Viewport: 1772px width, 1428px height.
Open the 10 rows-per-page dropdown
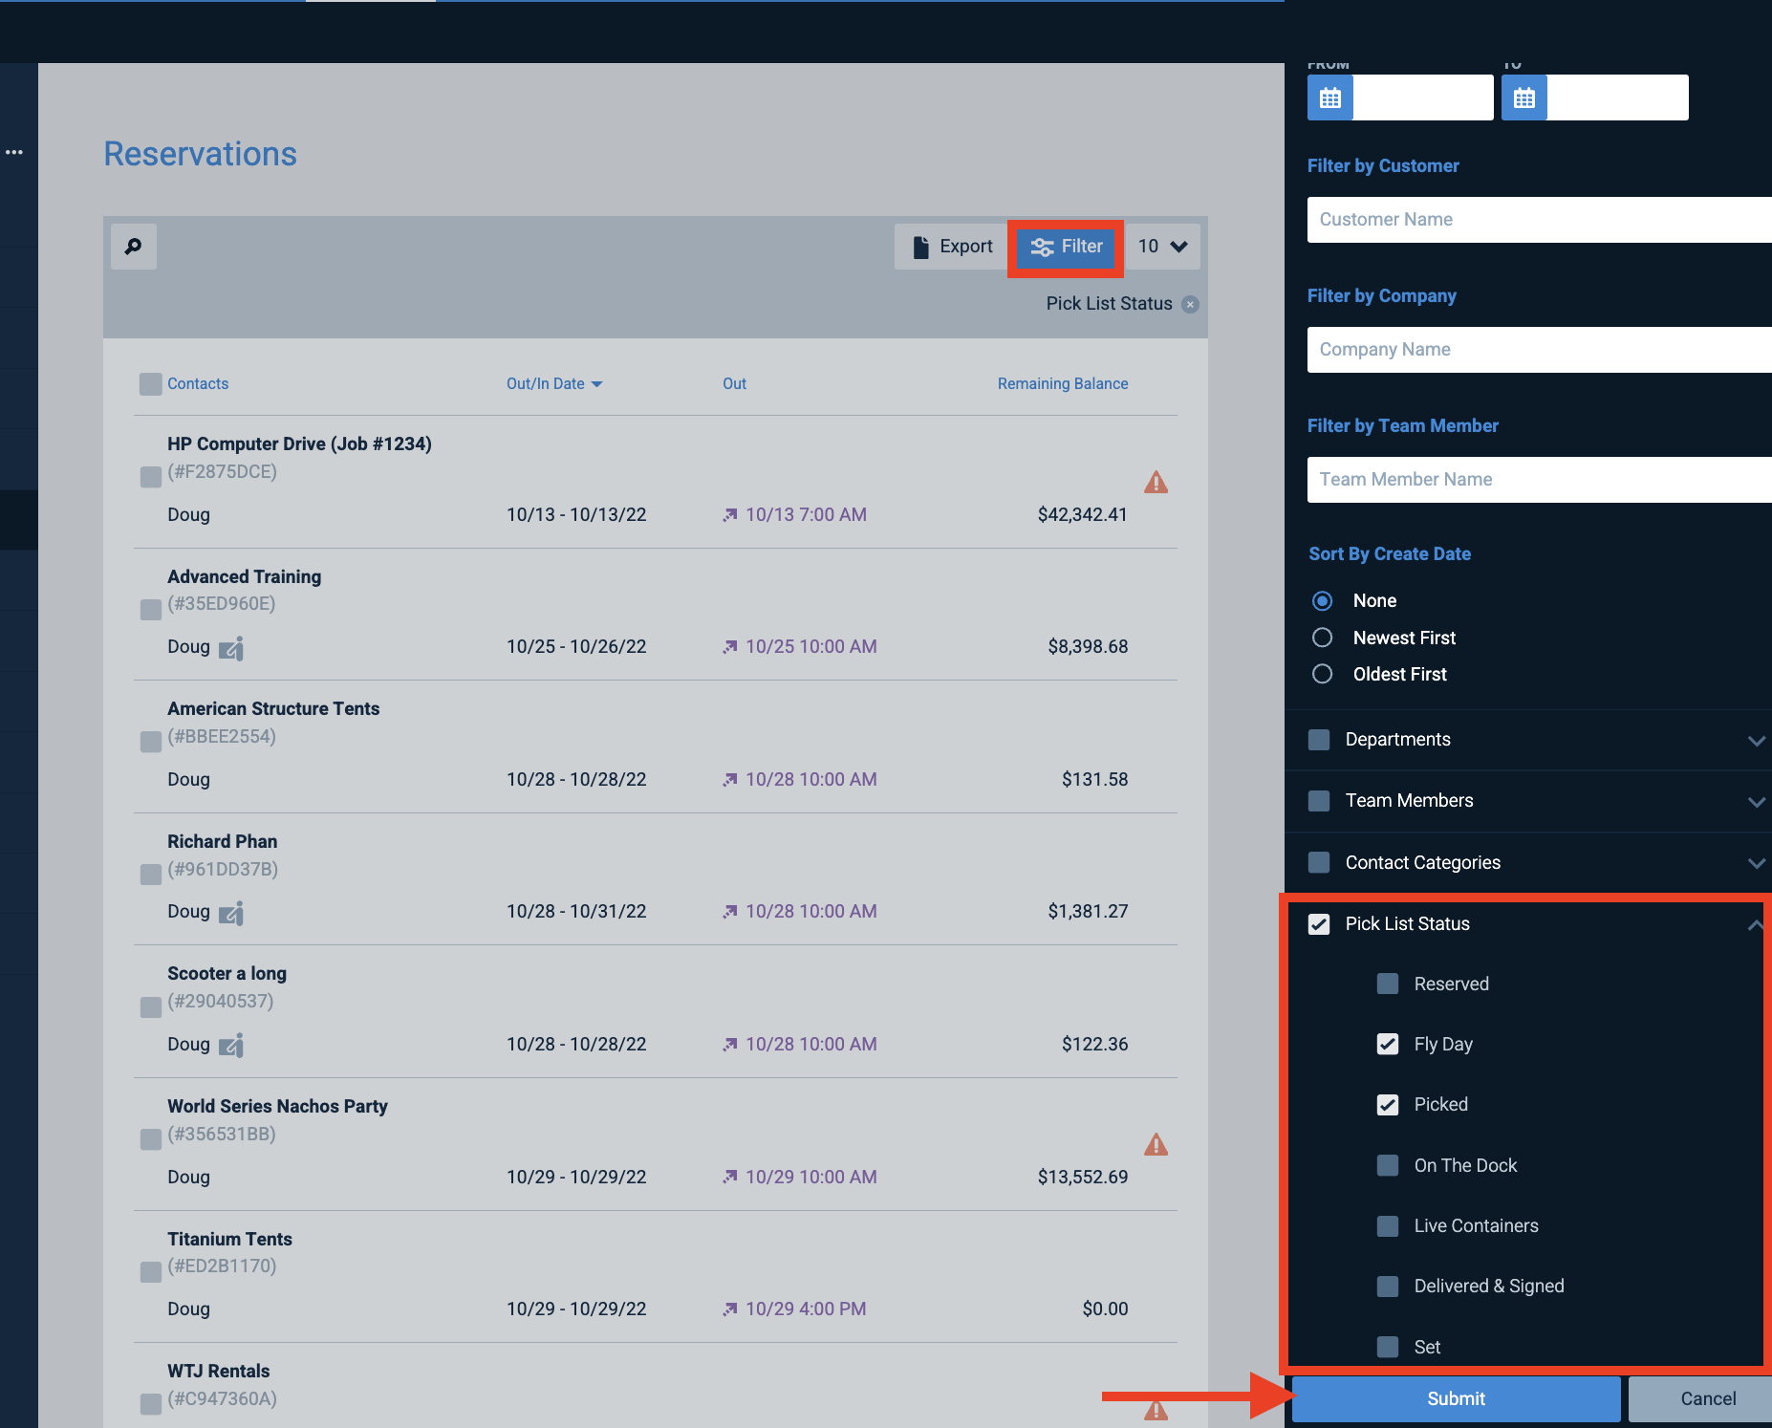point(1162,247)
